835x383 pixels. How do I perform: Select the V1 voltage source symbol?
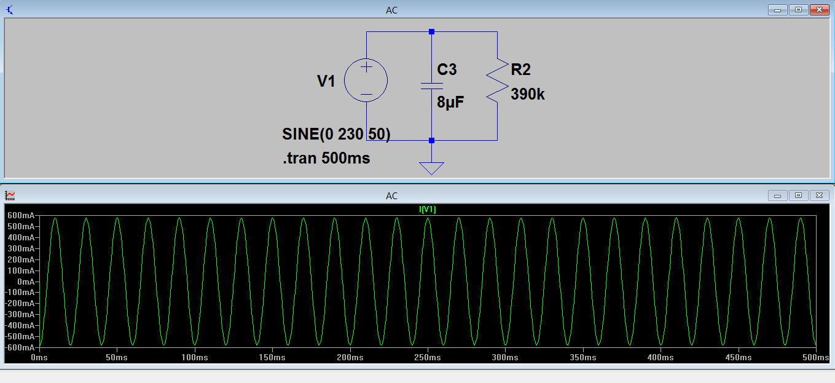[366, 81]
